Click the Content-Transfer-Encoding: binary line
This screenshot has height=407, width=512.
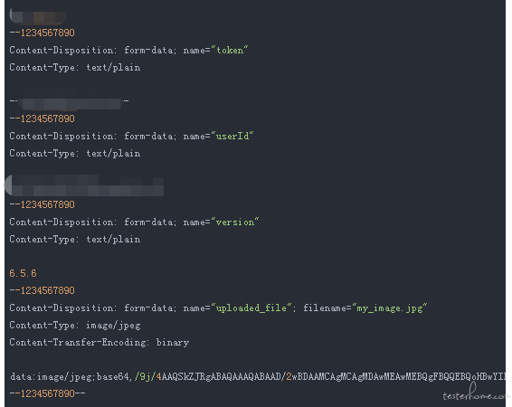tap(100, 342)
